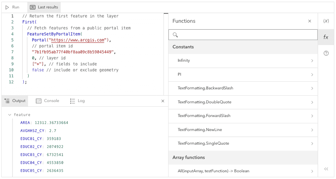Select the fx functions icon
The width and height of the screenshot is (336, 179).
coord(326,37)
